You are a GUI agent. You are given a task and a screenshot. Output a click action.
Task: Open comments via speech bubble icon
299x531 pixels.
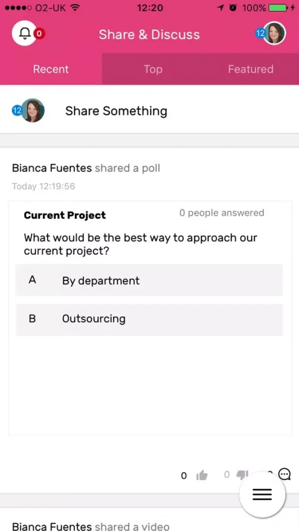click(285, 474)
